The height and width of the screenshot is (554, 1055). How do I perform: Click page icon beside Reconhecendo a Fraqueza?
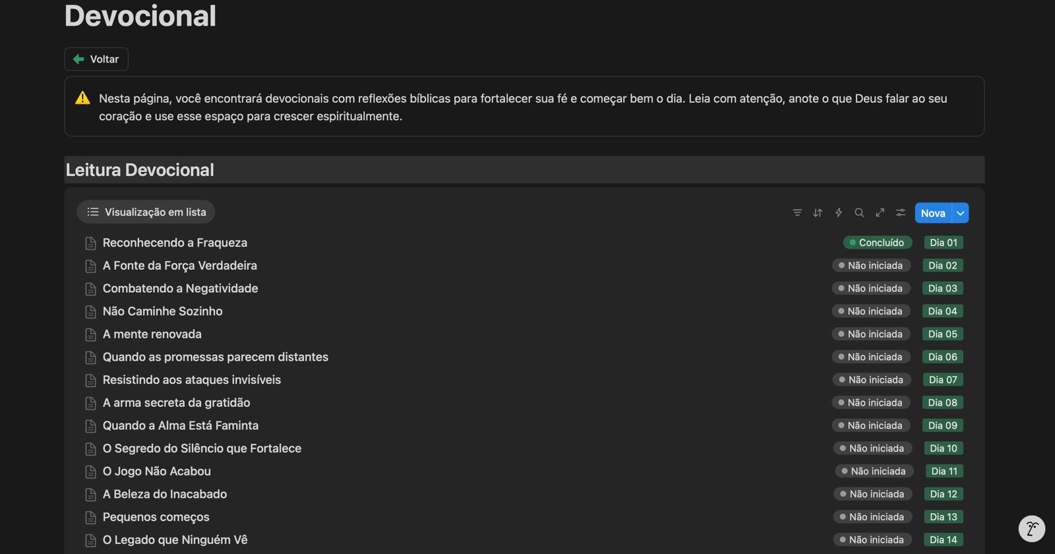pos(91,243)
